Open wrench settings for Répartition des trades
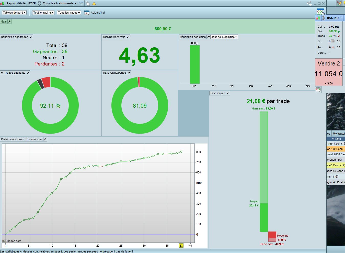 click(31, 37)
